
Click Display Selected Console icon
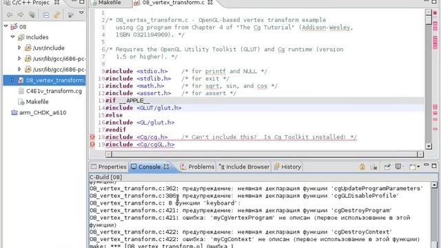(399, 167)
